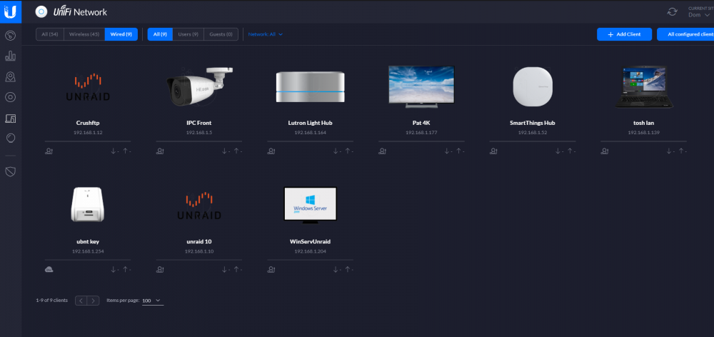Viewport: 714px width, 337px height.
Task: Filter by Users (9)
Action: pyautogui.click(x=188, y=34)
